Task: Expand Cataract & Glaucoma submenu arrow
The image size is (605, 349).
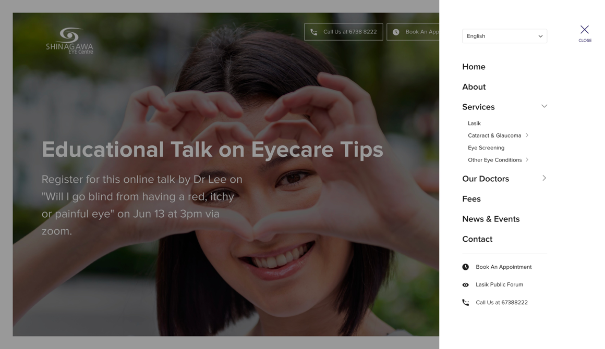Action: [x=527, y=135]
